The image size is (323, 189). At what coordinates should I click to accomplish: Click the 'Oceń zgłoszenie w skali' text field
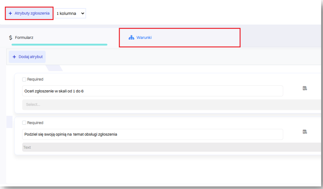152,91
